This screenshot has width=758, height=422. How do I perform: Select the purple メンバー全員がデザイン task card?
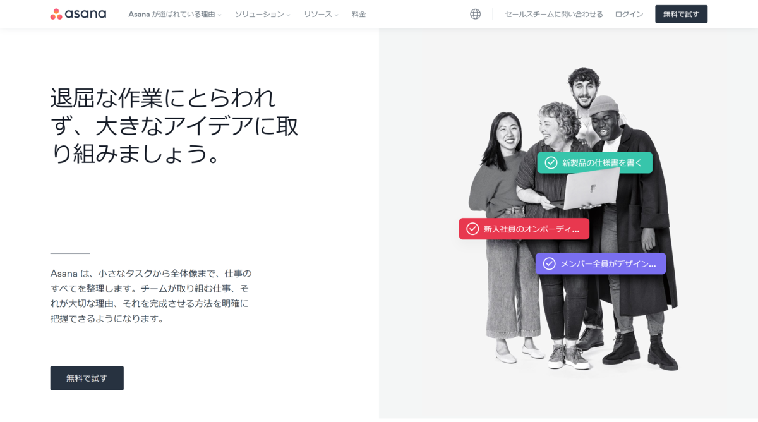[x=601, y=263]
